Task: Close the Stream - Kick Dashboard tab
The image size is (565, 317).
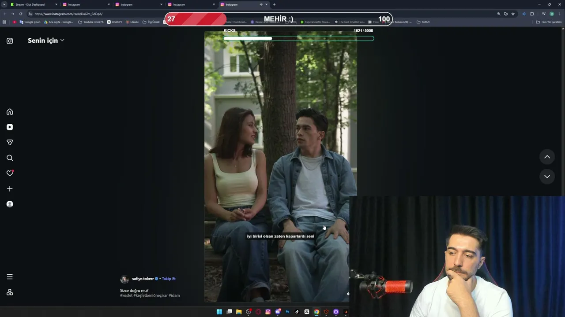Action: (x=56, y=4)
